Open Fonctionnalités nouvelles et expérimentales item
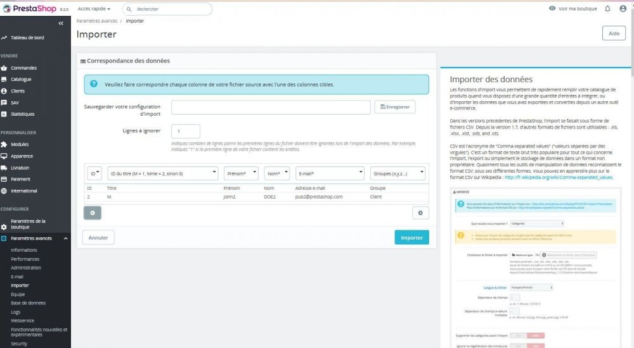The width and height of the screenshot is (634, 348). pos(39,332)
